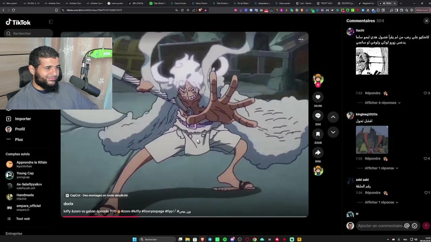The height and width of the screenshot is (242, 431).
Task: Bookmark the video with the save icon
Action: 318,134
